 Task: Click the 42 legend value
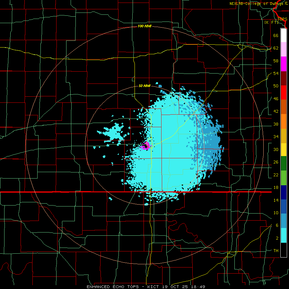click(276, 111)
